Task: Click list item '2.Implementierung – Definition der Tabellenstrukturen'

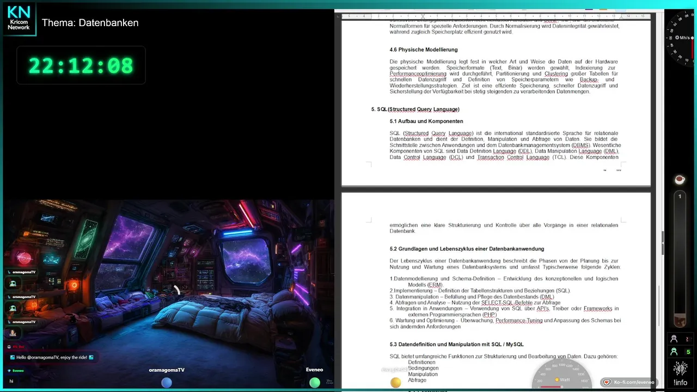Action: 480,291
